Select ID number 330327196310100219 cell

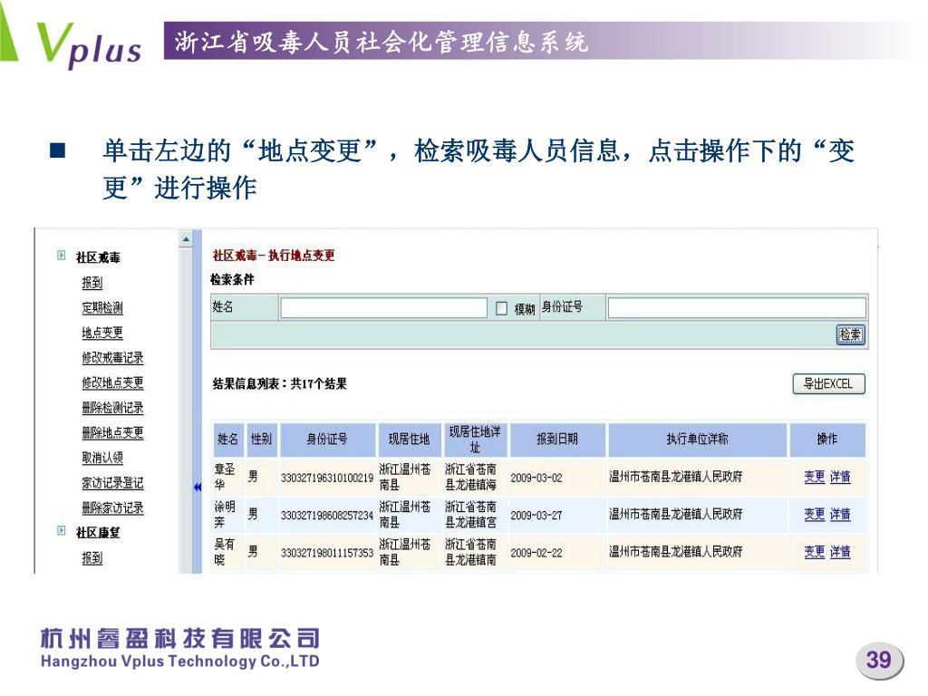(x=326, y=478)
